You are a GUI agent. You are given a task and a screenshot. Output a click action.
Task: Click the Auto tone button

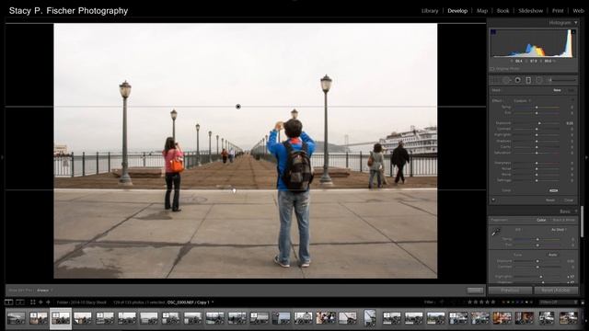[x=552, y=255]
